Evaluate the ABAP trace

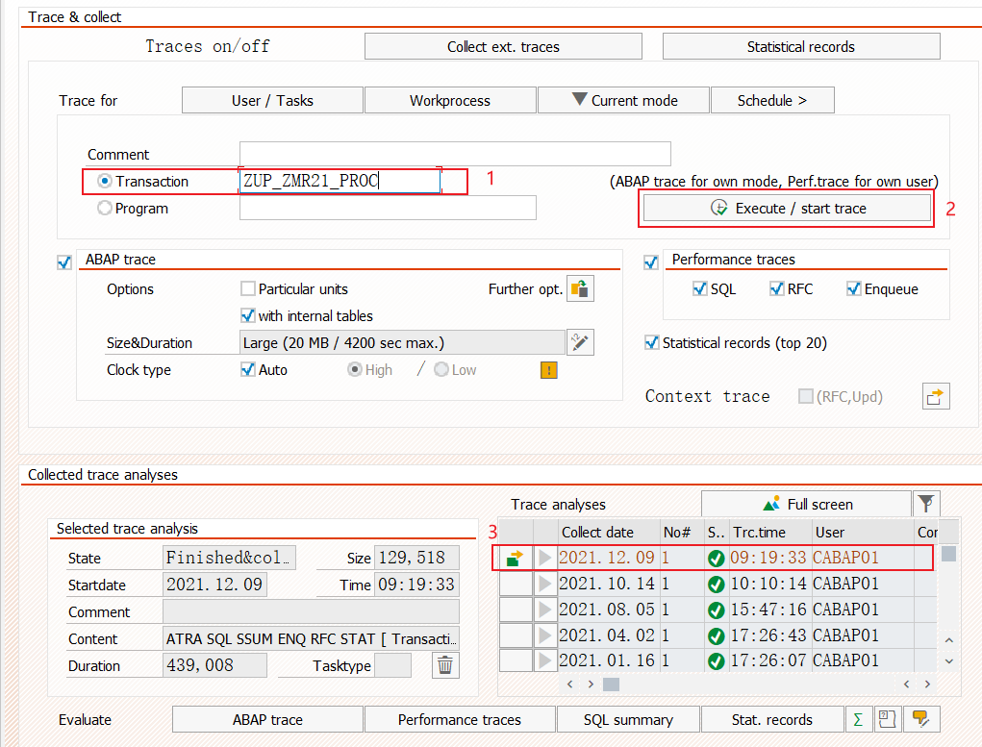[267, 719]
